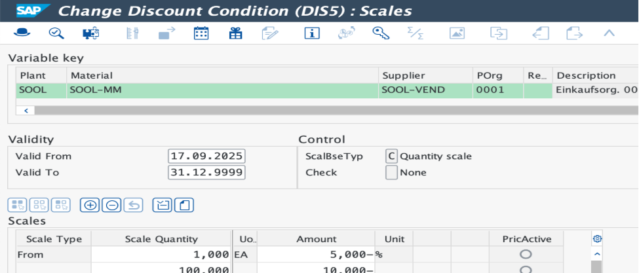Click the select all rows icon
Viewport: 639px width, 273px height.
pyautogui.click(x=18, y=205)
